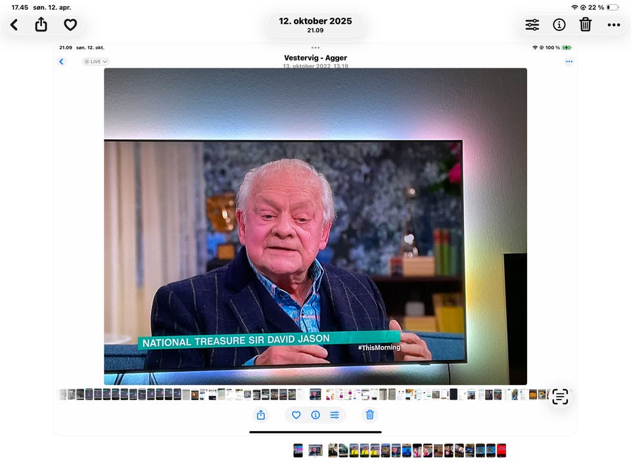Viewport: 631px width, 473px height.
Task: Open the LIVE dropdown in the embedded screenshot
Action: click(x=95, y=62)
